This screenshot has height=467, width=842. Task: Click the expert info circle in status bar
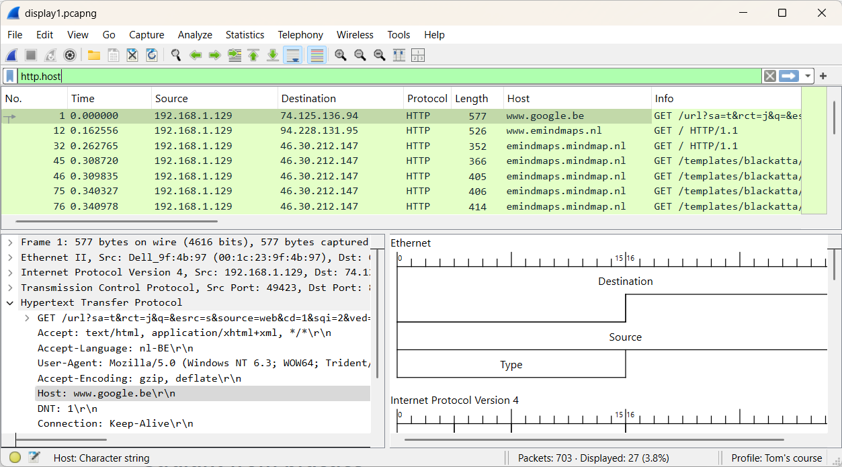point(15,458)
